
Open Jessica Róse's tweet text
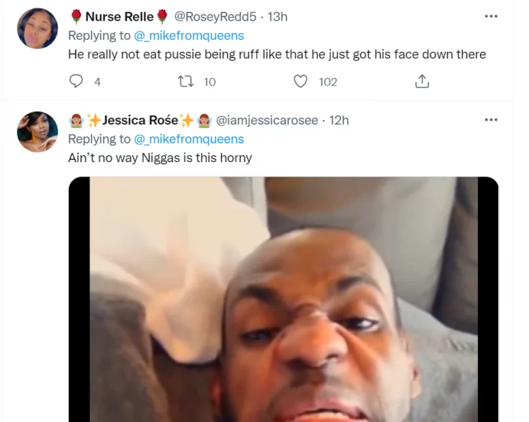[x=160, y=157]
